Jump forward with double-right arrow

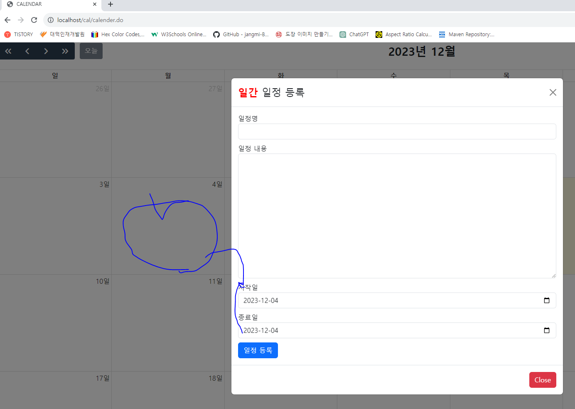[65, 51]
